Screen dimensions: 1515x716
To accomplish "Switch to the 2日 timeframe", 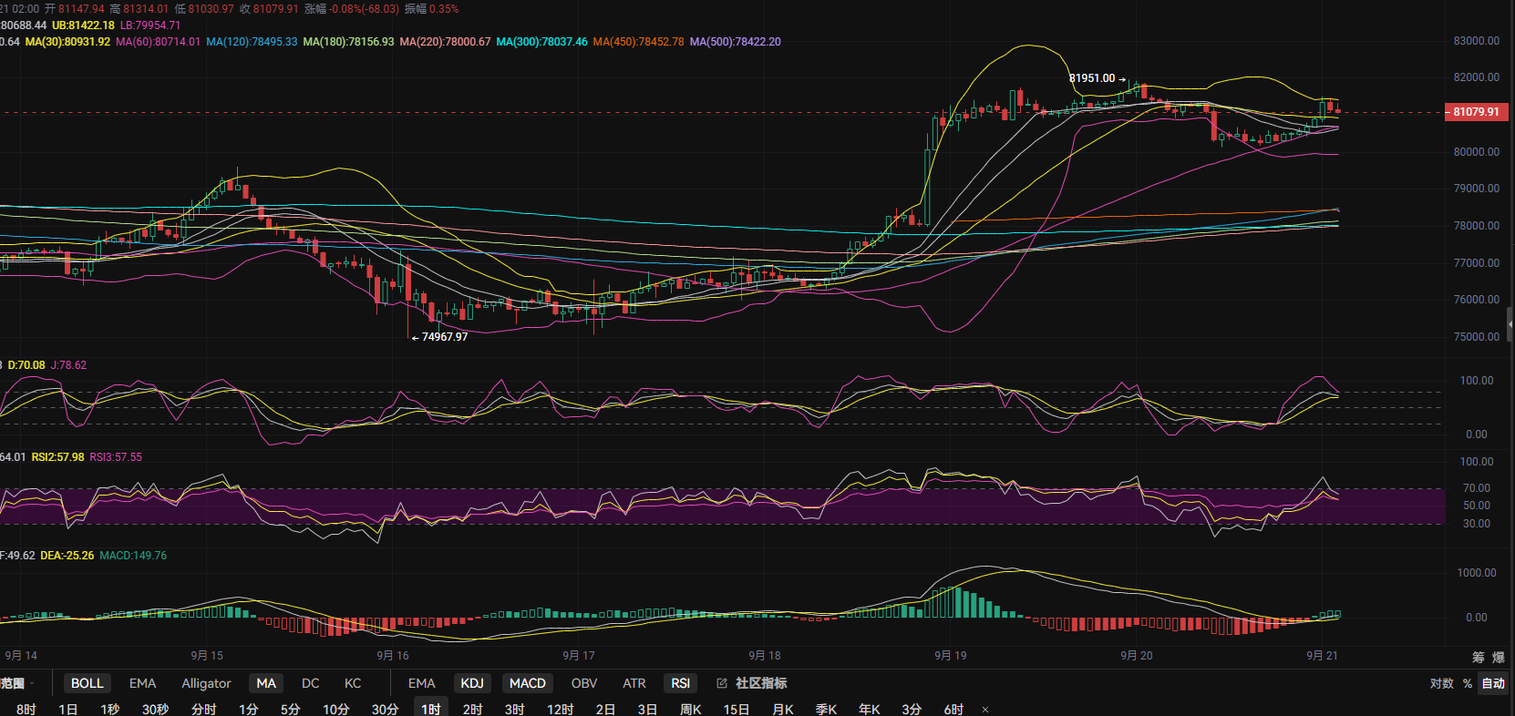I will 605,709.
